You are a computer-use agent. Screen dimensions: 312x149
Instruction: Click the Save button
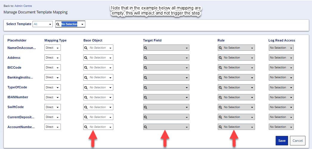282,141
